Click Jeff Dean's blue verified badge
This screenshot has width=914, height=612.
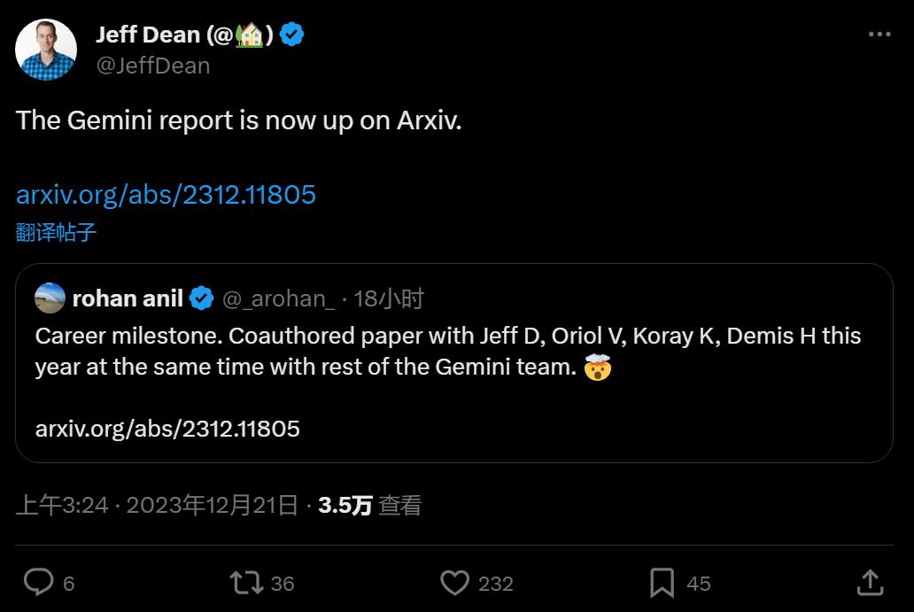(293, 35)
